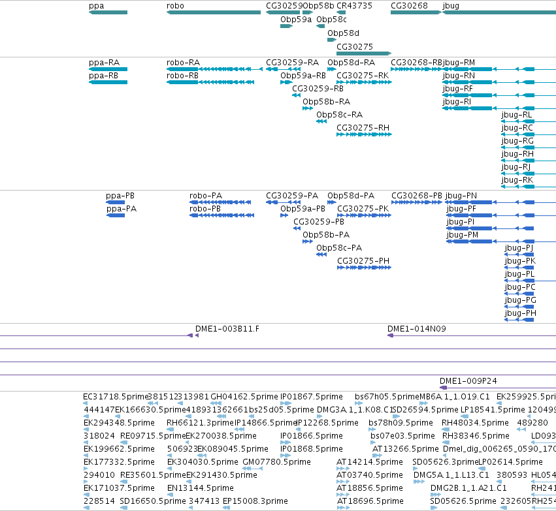Click the robo-PA protein feature

pos(220,202)
